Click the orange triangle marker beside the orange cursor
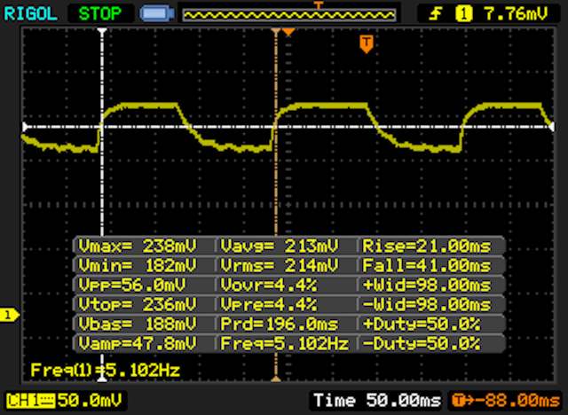 click(x=288, y=32)
